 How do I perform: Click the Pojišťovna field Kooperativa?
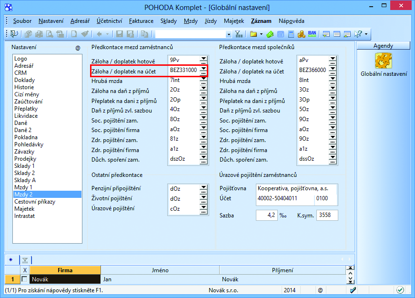point(296,188)
